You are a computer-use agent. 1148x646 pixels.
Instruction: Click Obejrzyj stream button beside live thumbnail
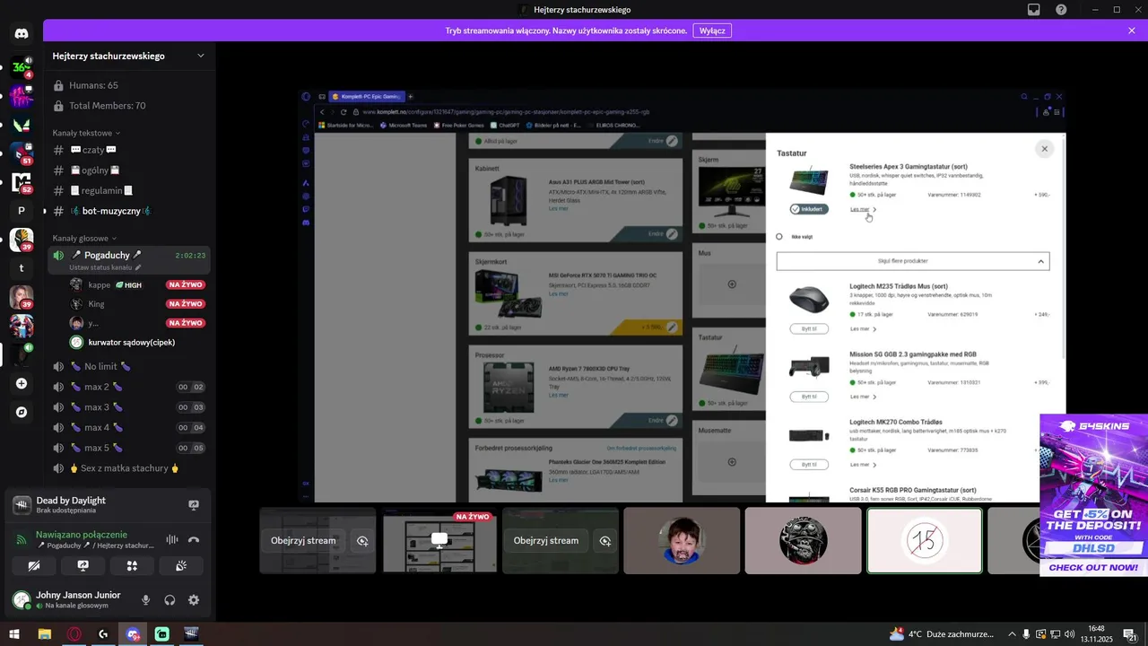coord(546,540)
